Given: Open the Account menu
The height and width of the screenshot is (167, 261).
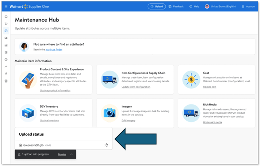Looking at the screenshot, I should 248,6.
